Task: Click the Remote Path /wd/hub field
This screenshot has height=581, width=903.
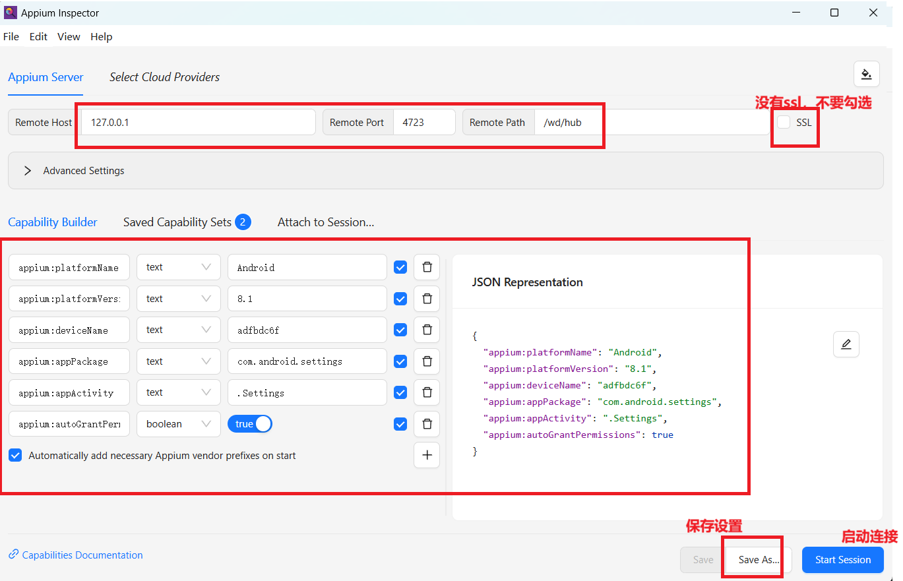Action: pos(652,122)
